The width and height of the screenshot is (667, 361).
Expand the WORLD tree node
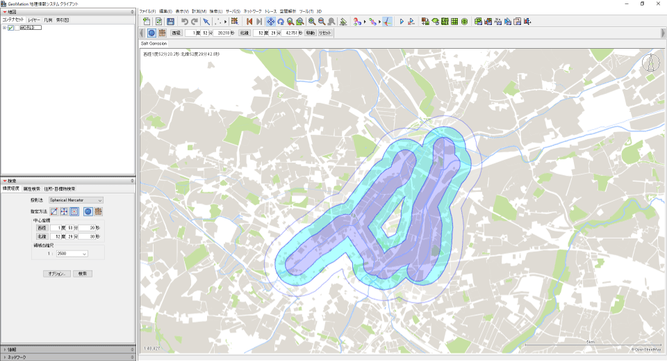(x=4, y=28)
